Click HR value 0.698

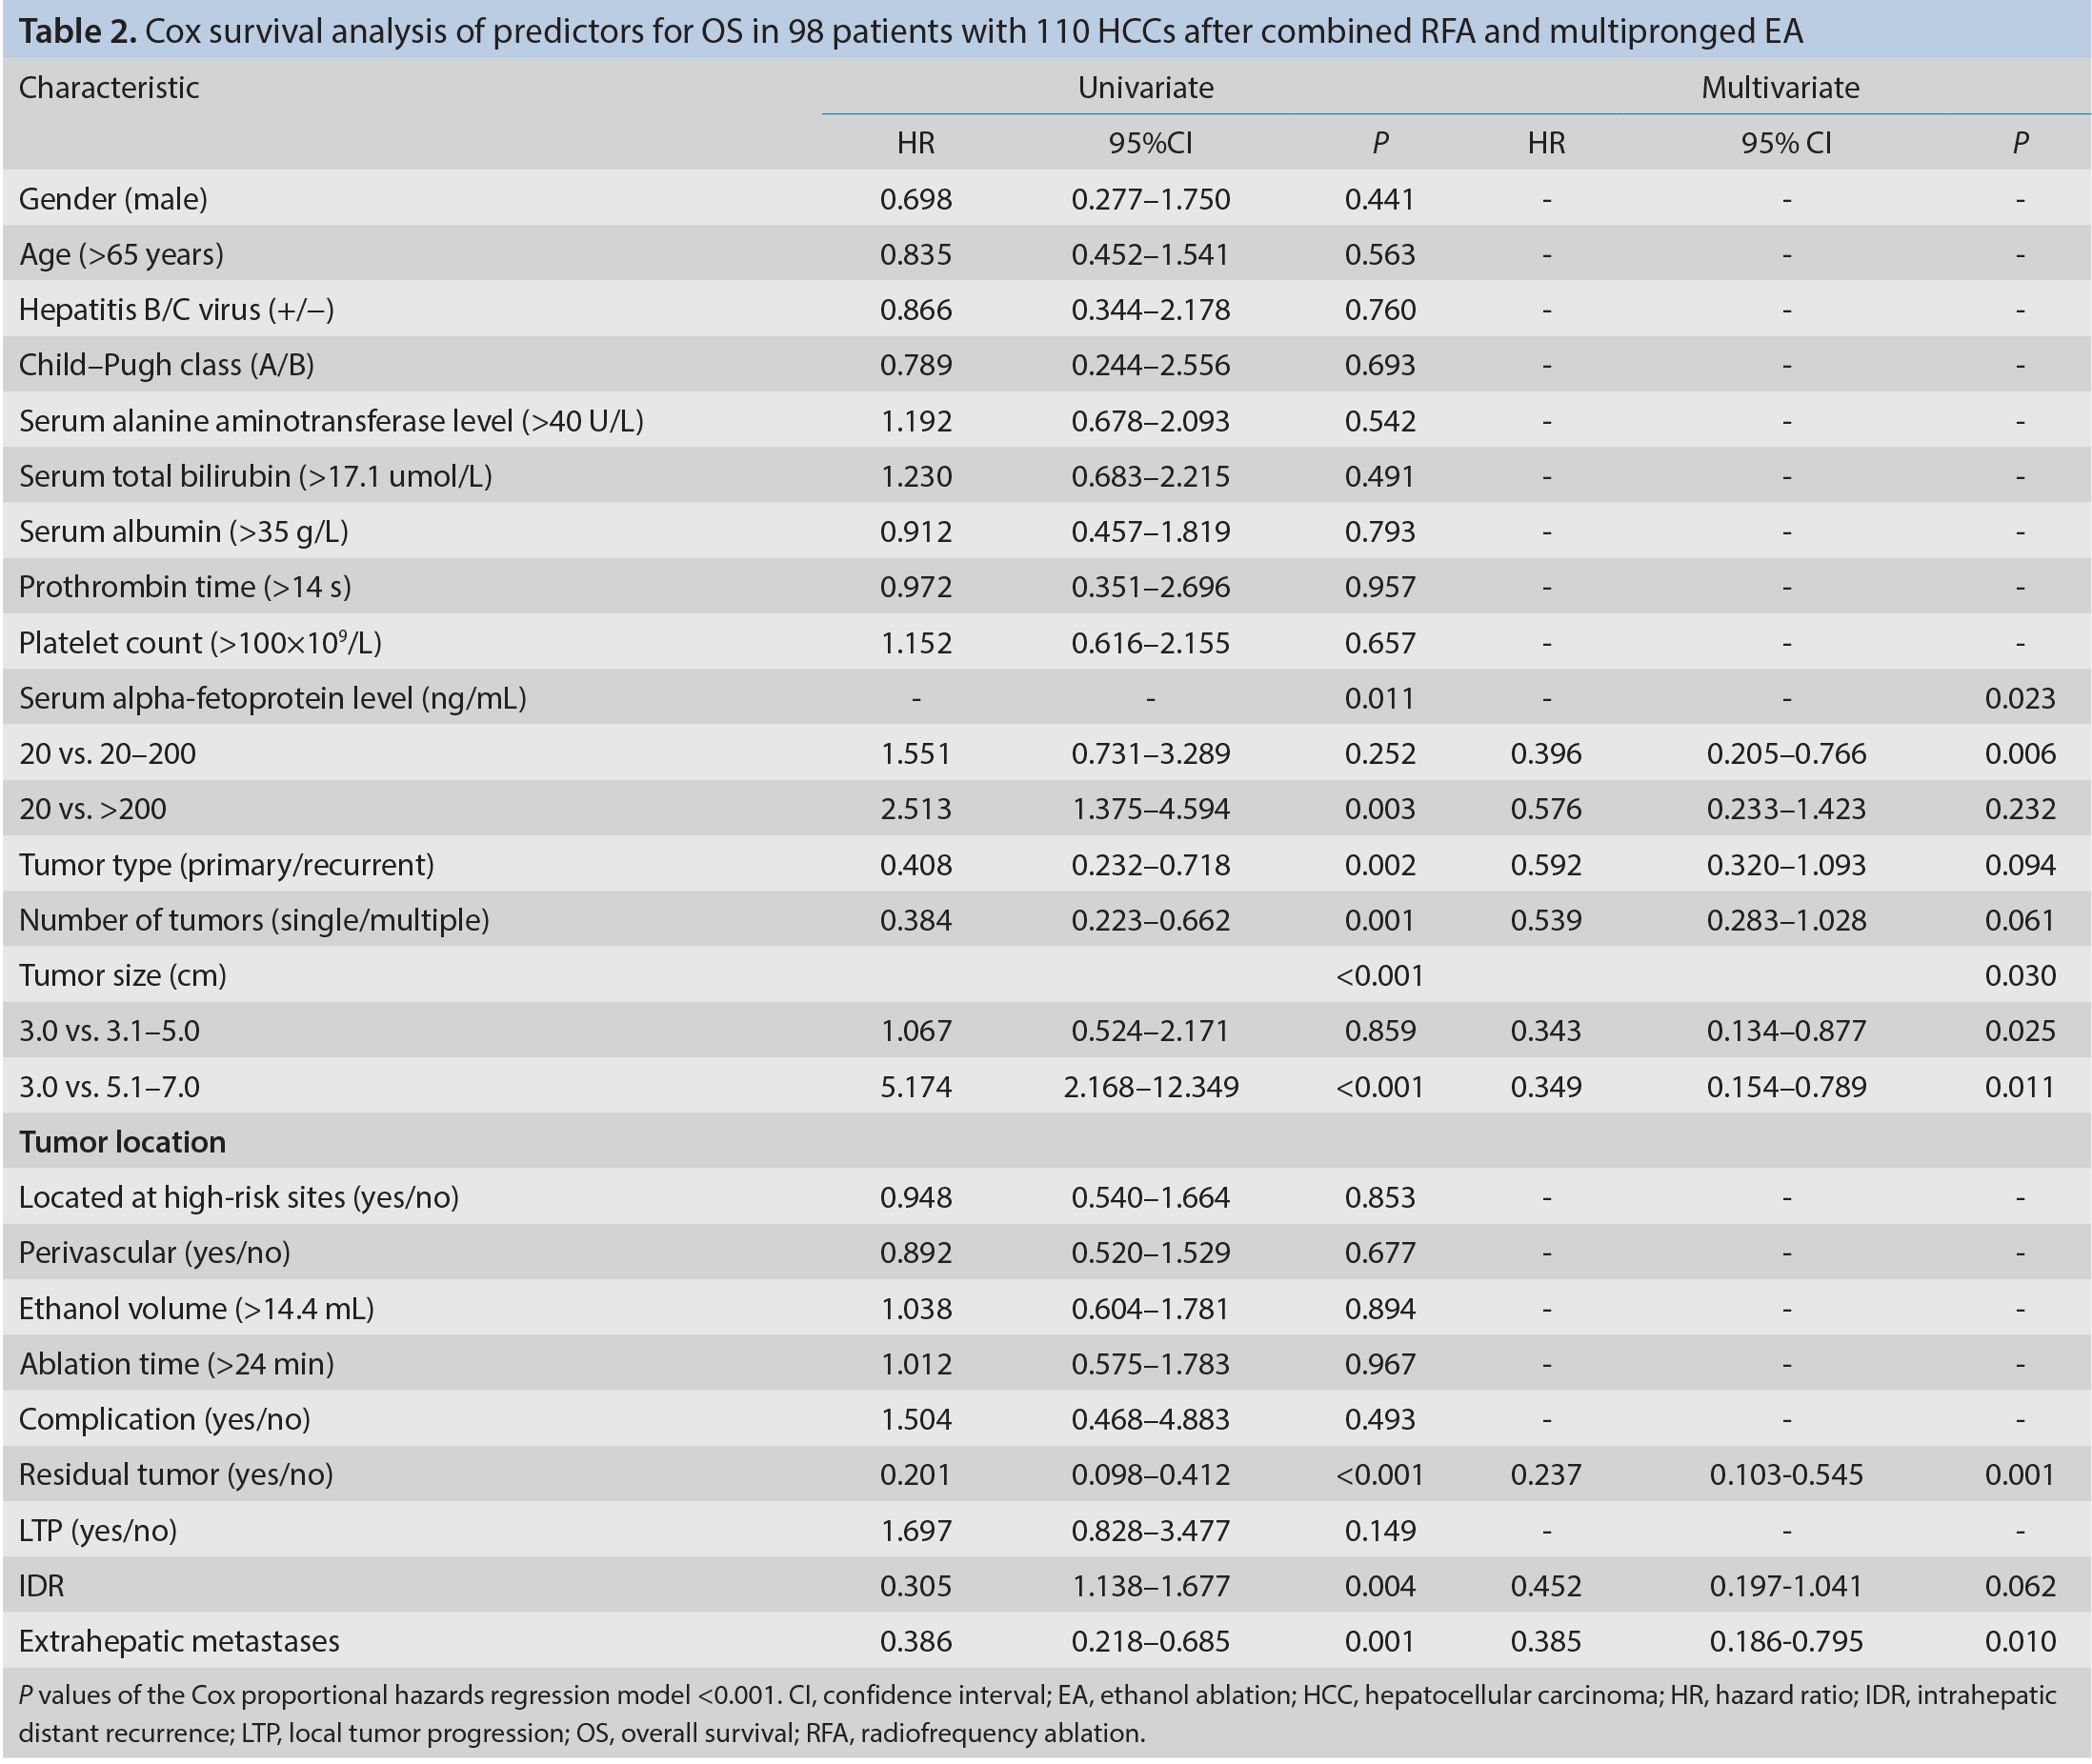click(916, 199)
